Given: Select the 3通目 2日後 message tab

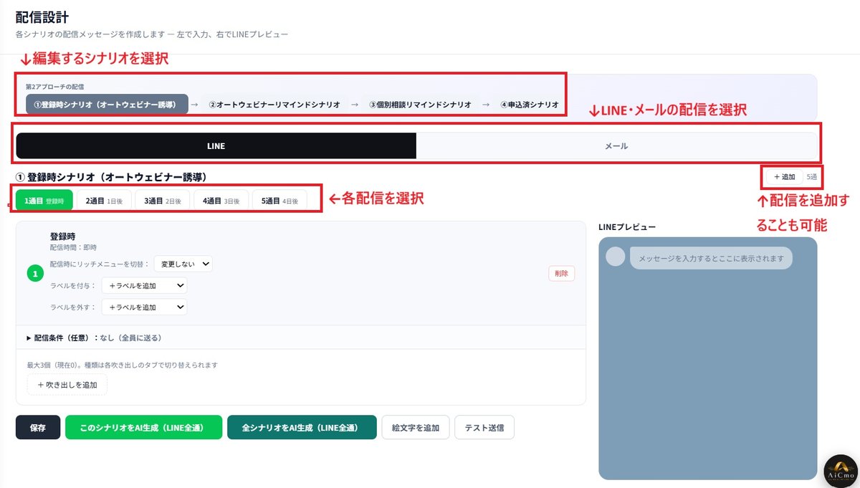Looking at the screenshot, I should coord(162,201).
